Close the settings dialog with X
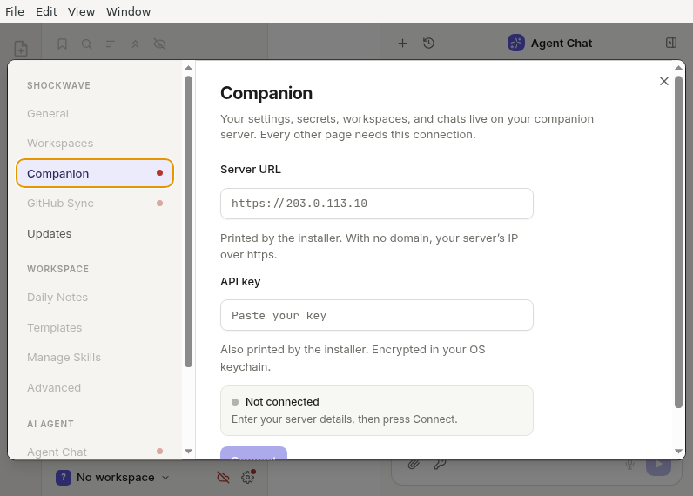 [x=663, y=81]
